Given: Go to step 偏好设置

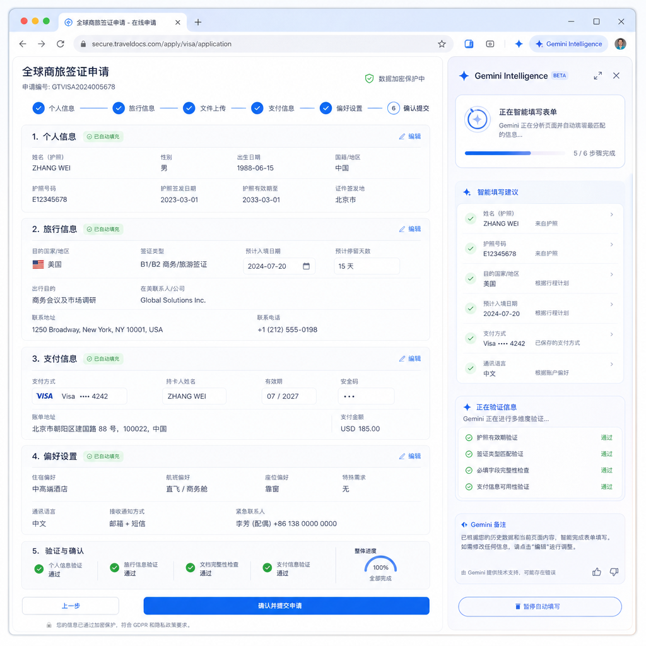Looking at the screenshot, I should click(341, 108).
